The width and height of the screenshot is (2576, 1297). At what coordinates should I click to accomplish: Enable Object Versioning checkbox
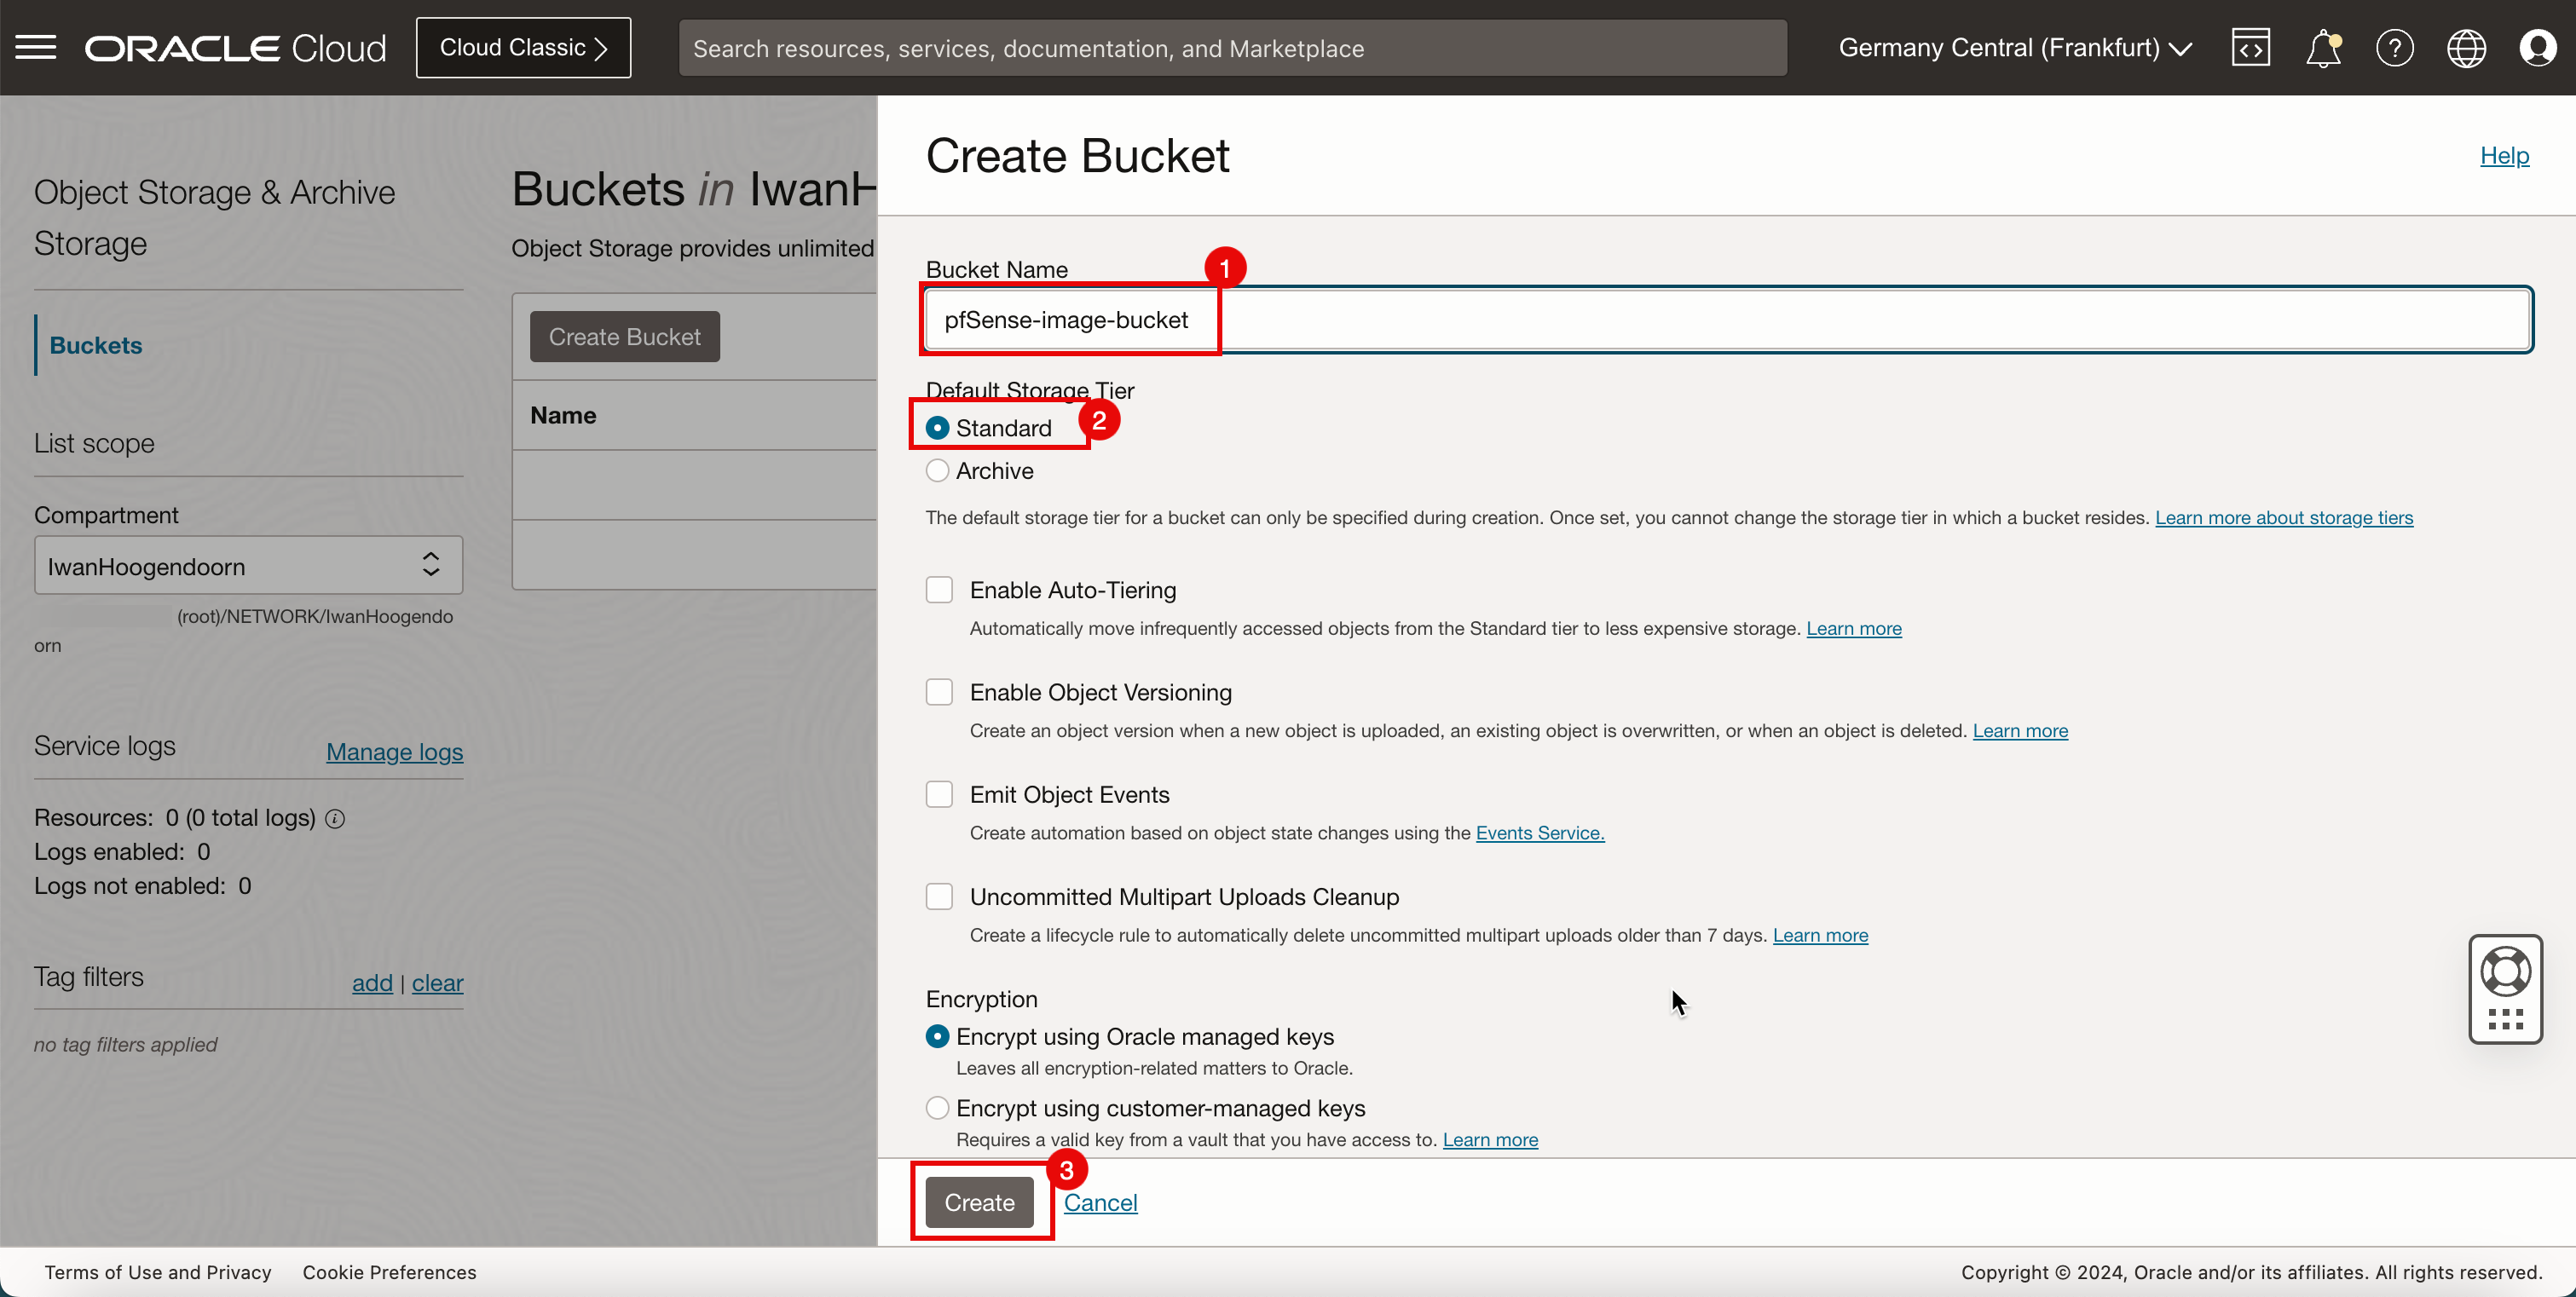tap(939, 692)
